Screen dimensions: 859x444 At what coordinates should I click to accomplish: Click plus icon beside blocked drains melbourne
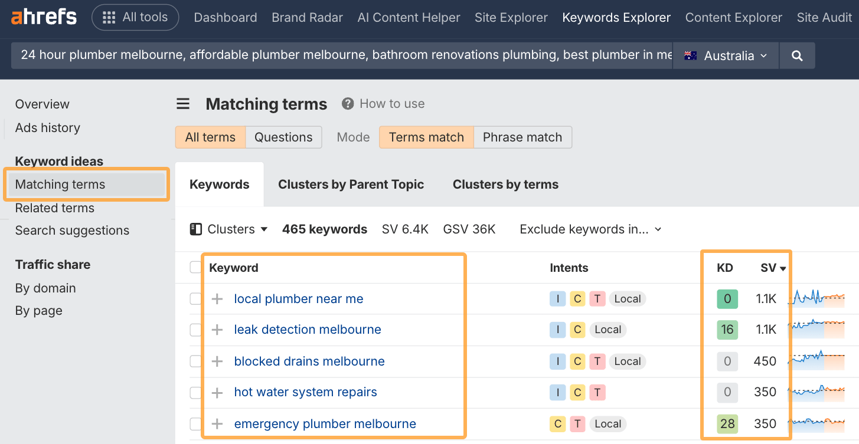pos(217,361)
